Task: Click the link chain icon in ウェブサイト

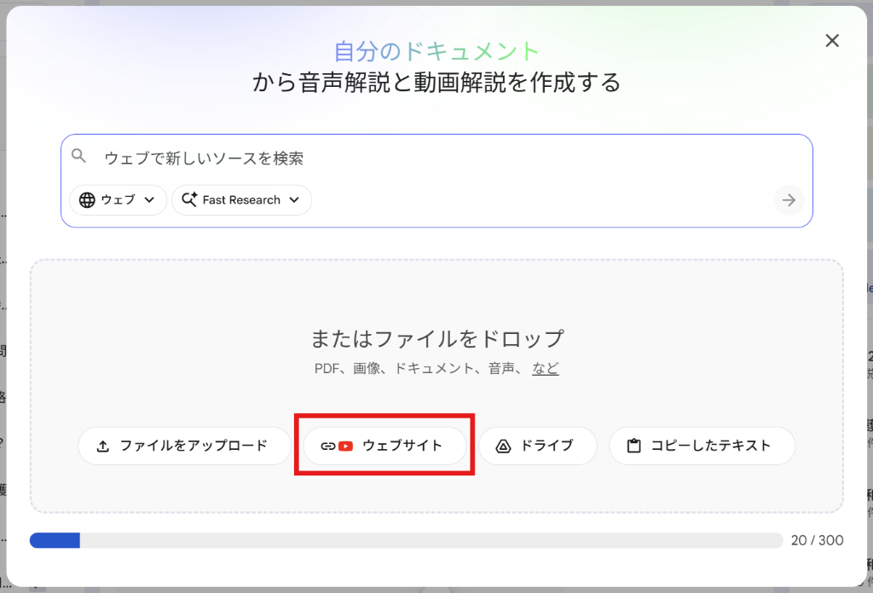Action: click(328, 446)
